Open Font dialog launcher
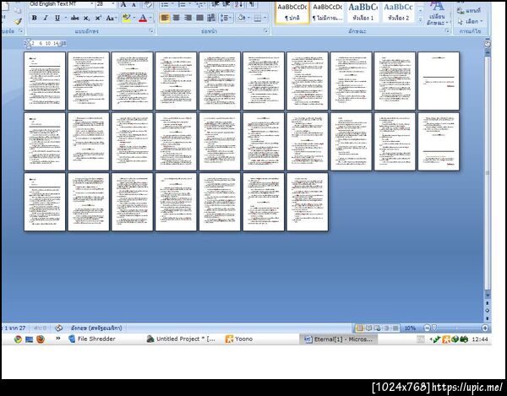The height and width of the screenshot is (396, 507). point(151,31)
